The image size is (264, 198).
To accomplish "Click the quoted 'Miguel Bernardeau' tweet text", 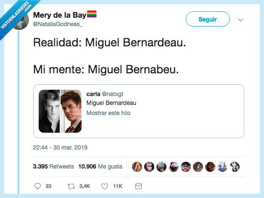I will tap(111, 103).
